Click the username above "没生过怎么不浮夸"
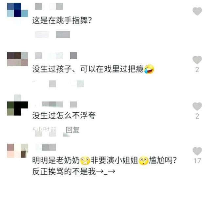The image size is (210, 200). [x=59, y=104]
